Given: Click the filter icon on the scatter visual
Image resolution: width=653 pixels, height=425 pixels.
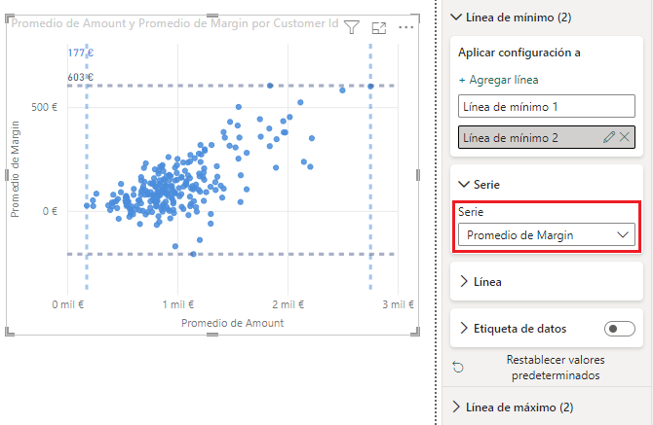Looking at the screenshot, I should click(353, 29).
